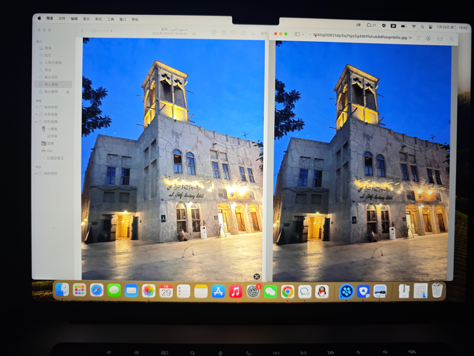
Task: Open the 编辑 menu in menu bar
Action: (74, 19)
